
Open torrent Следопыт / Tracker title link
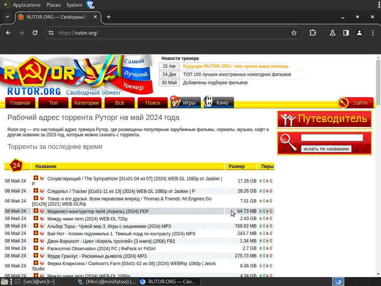121,191
